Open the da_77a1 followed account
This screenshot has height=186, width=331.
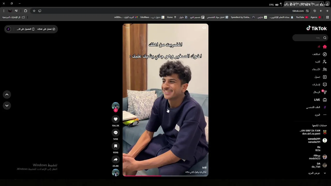319,165
